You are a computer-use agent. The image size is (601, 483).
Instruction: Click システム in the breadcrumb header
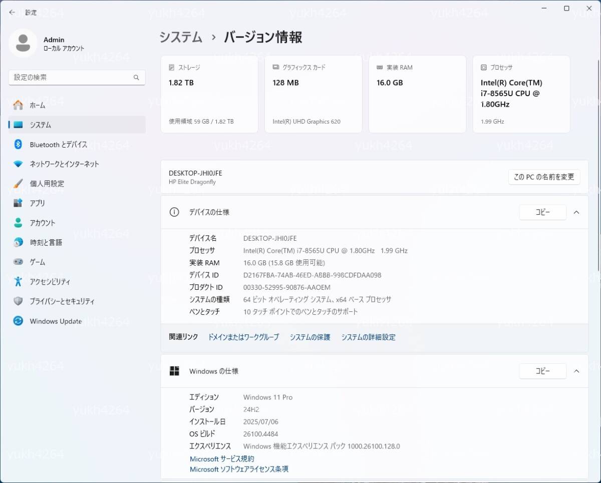pyautogui.click(x=181, y=37)
